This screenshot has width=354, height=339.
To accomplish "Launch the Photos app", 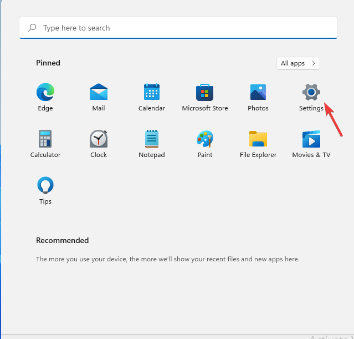I will pos(258,92).
